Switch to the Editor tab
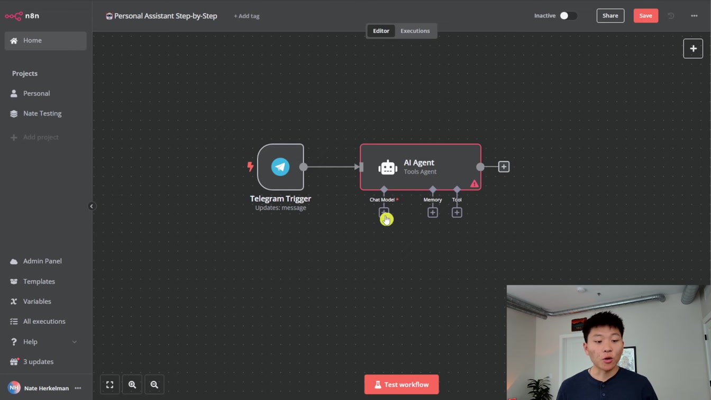711x400 pixels. pos(381,31)
